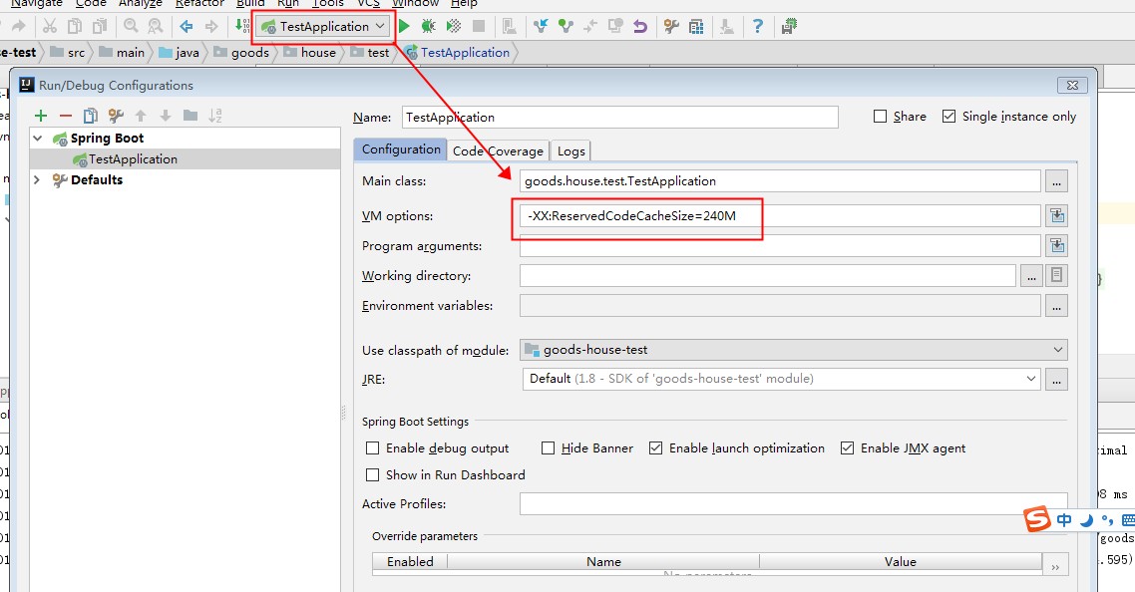The height and width of the screenshot is (592, 1135).
Task: Toggle Enable JMX agent checkbox
Action: click(847, 448)
